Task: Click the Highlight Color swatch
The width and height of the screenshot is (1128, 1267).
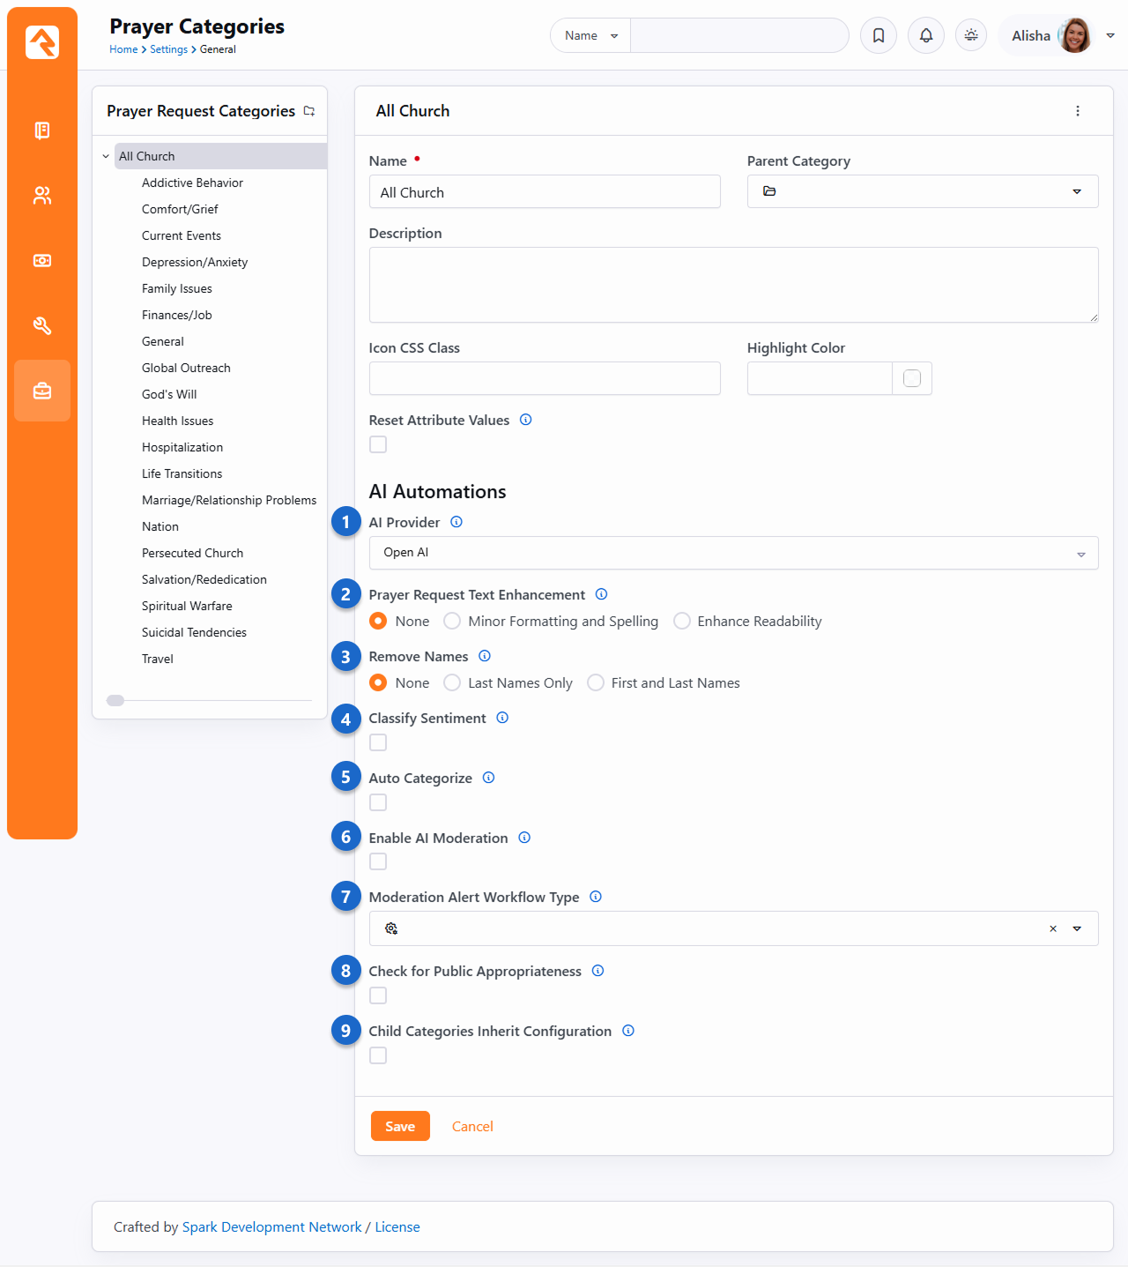Action: click(912, 378)
